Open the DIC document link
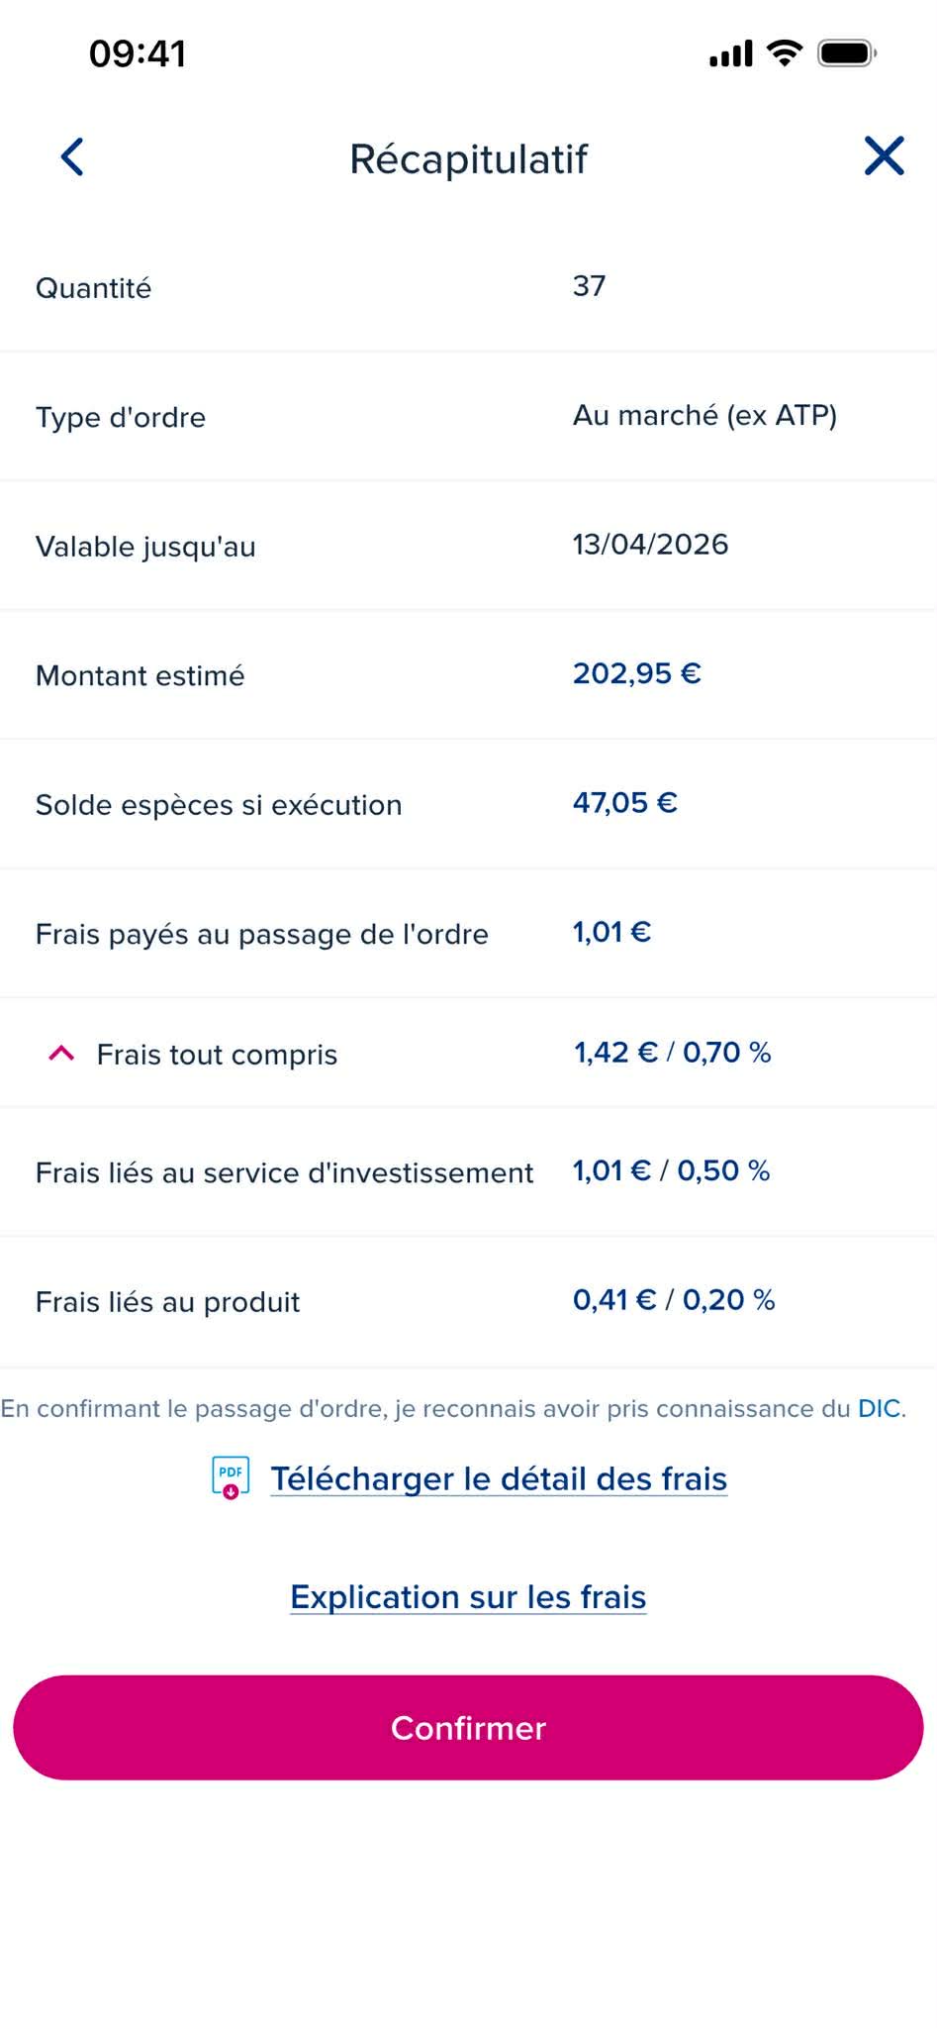This screenshot has width=937, height=2028. point(879,1408)
